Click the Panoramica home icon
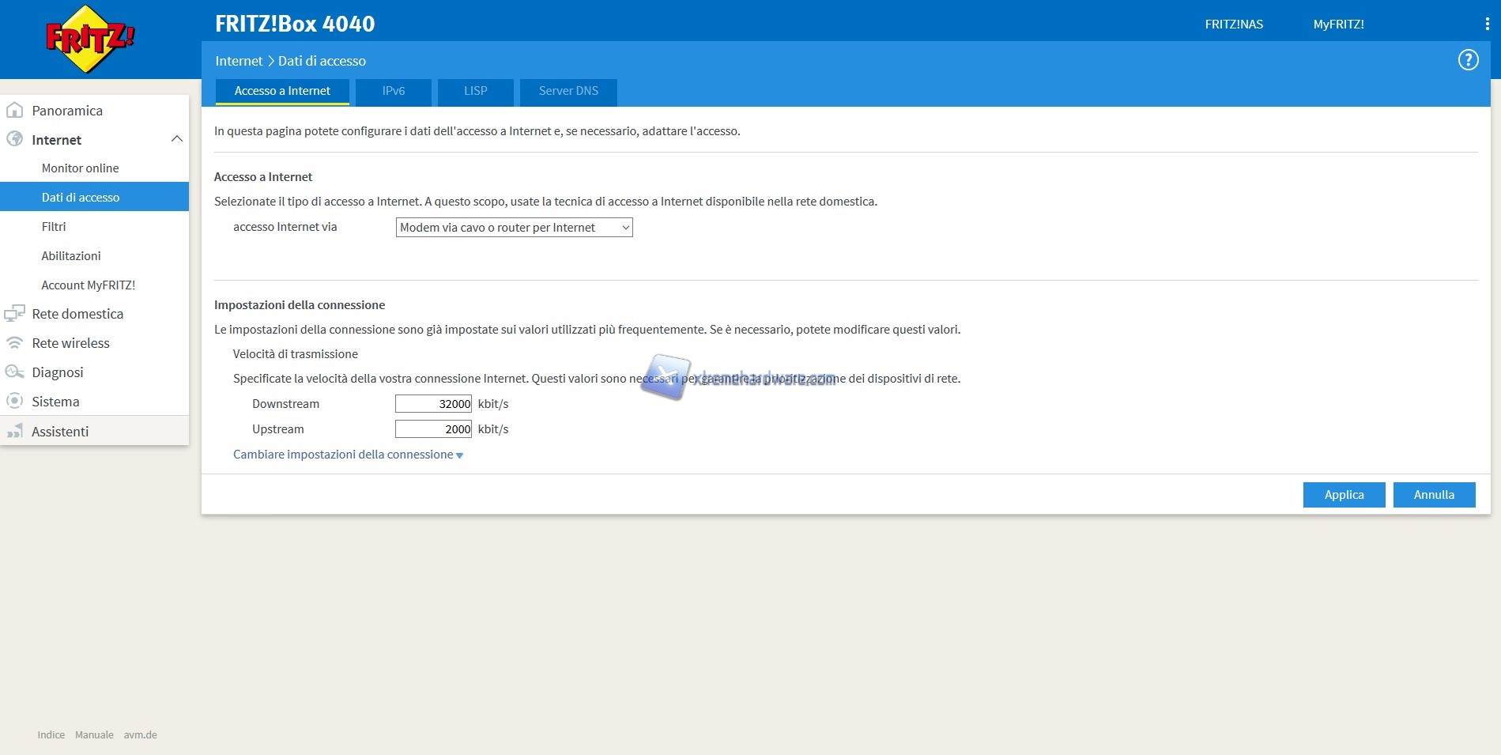The height and width of the screenshot is (755, 1501). 14,111
